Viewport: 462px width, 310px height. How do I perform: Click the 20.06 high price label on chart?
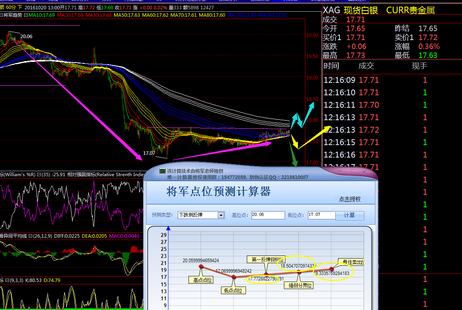[x=26, y=37]
